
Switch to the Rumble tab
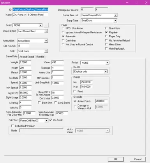(x=40, y=57)
